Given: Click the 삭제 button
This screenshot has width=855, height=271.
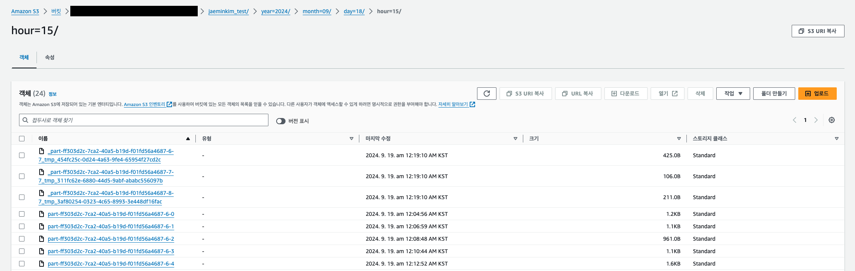Looking at the screenshot, I should 700,94.
